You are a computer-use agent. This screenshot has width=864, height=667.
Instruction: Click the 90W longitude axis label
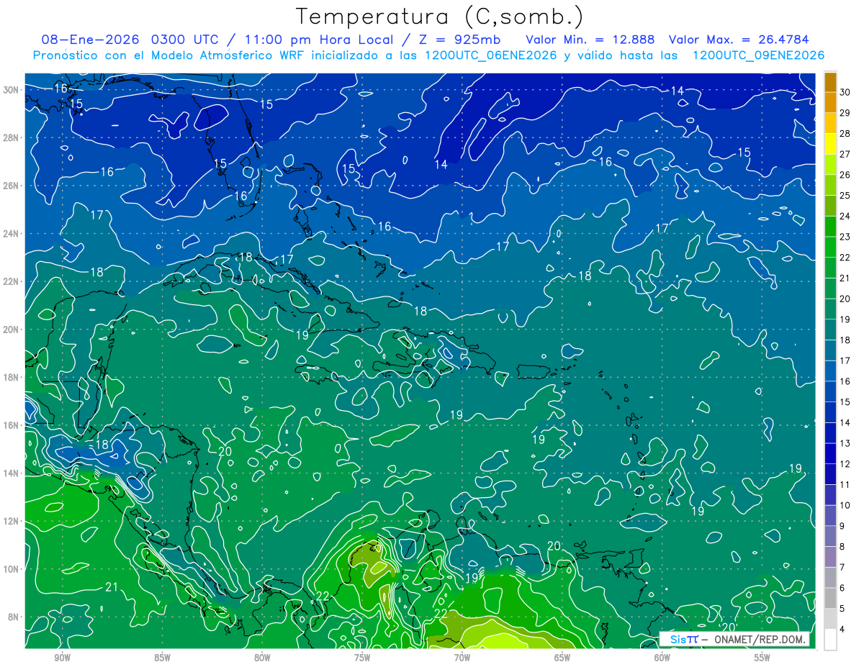click(x=62, y=658)
